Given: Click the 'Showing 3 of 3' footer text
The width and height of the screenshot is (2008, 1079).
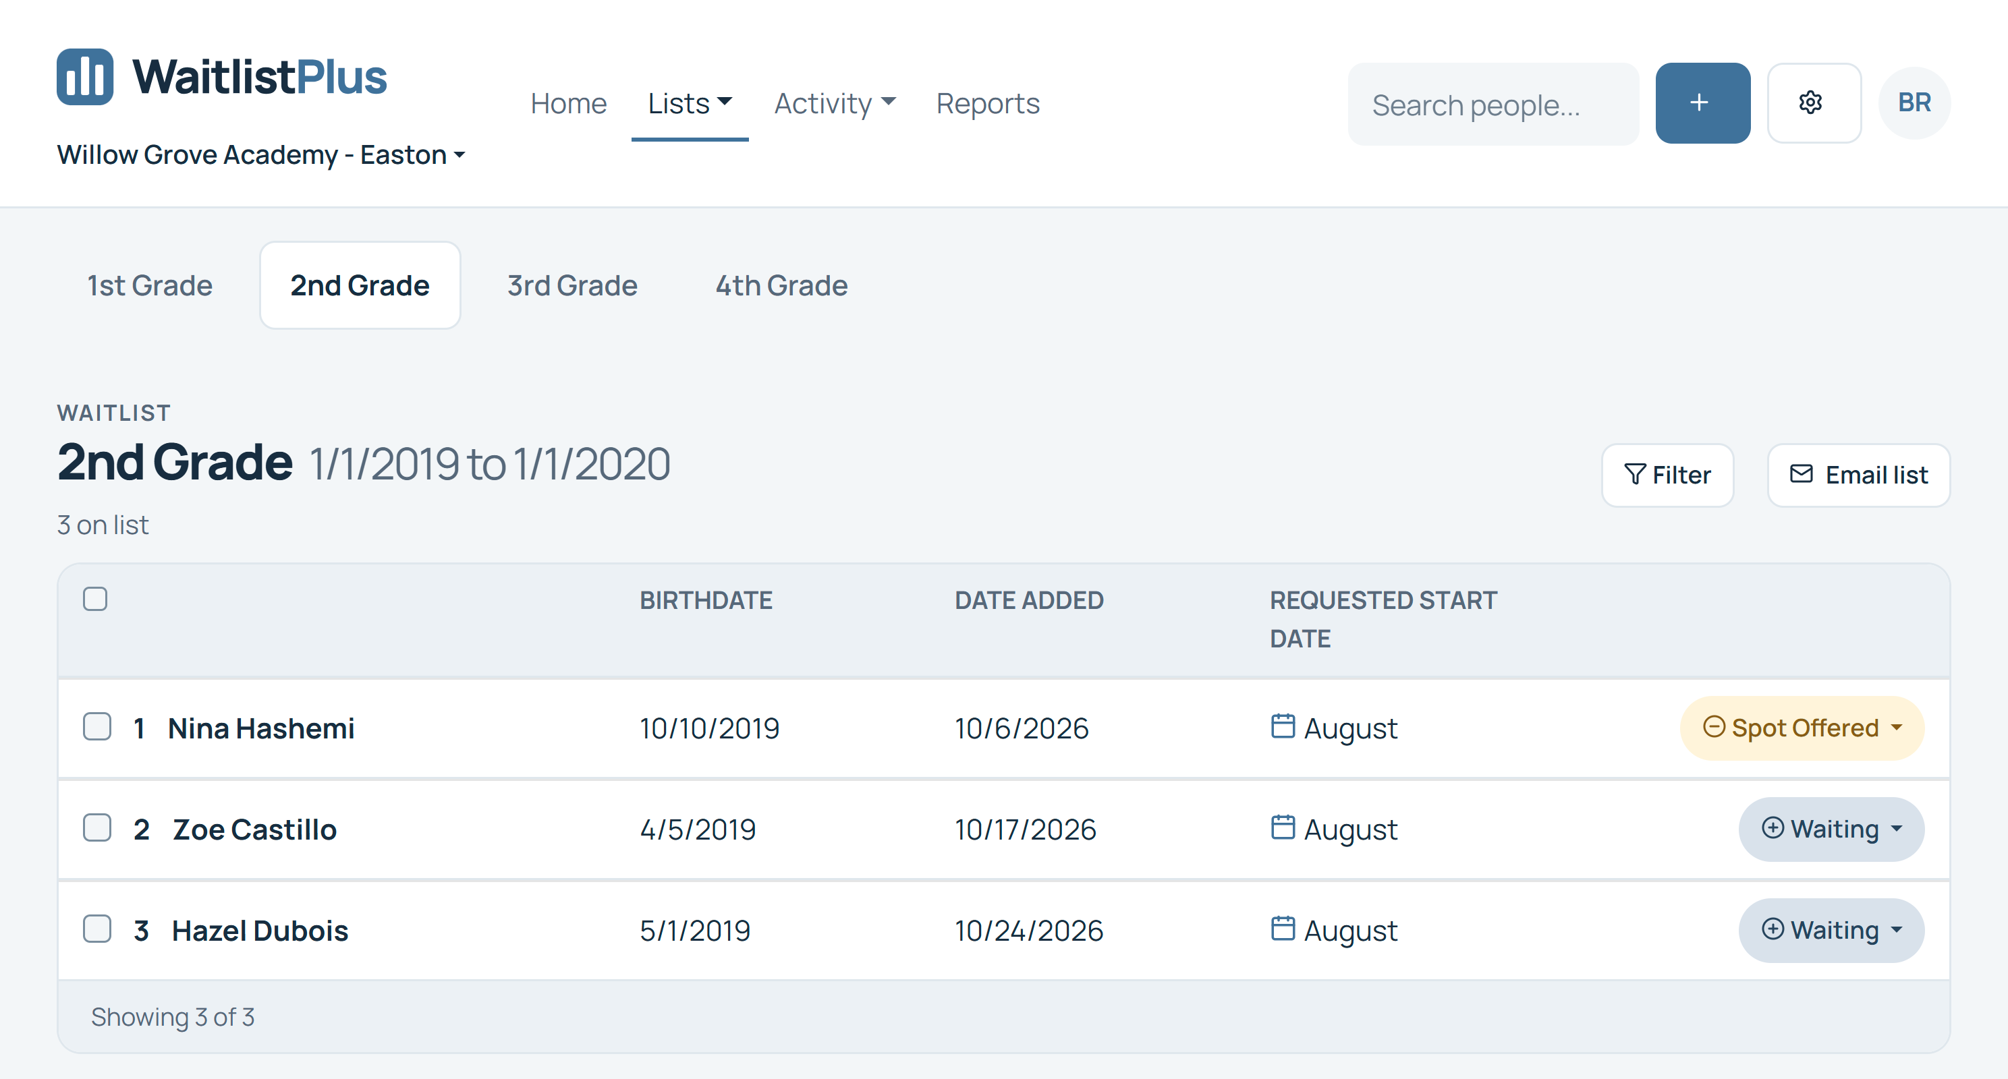Looking at the screenshot, I should [172, 1017].
